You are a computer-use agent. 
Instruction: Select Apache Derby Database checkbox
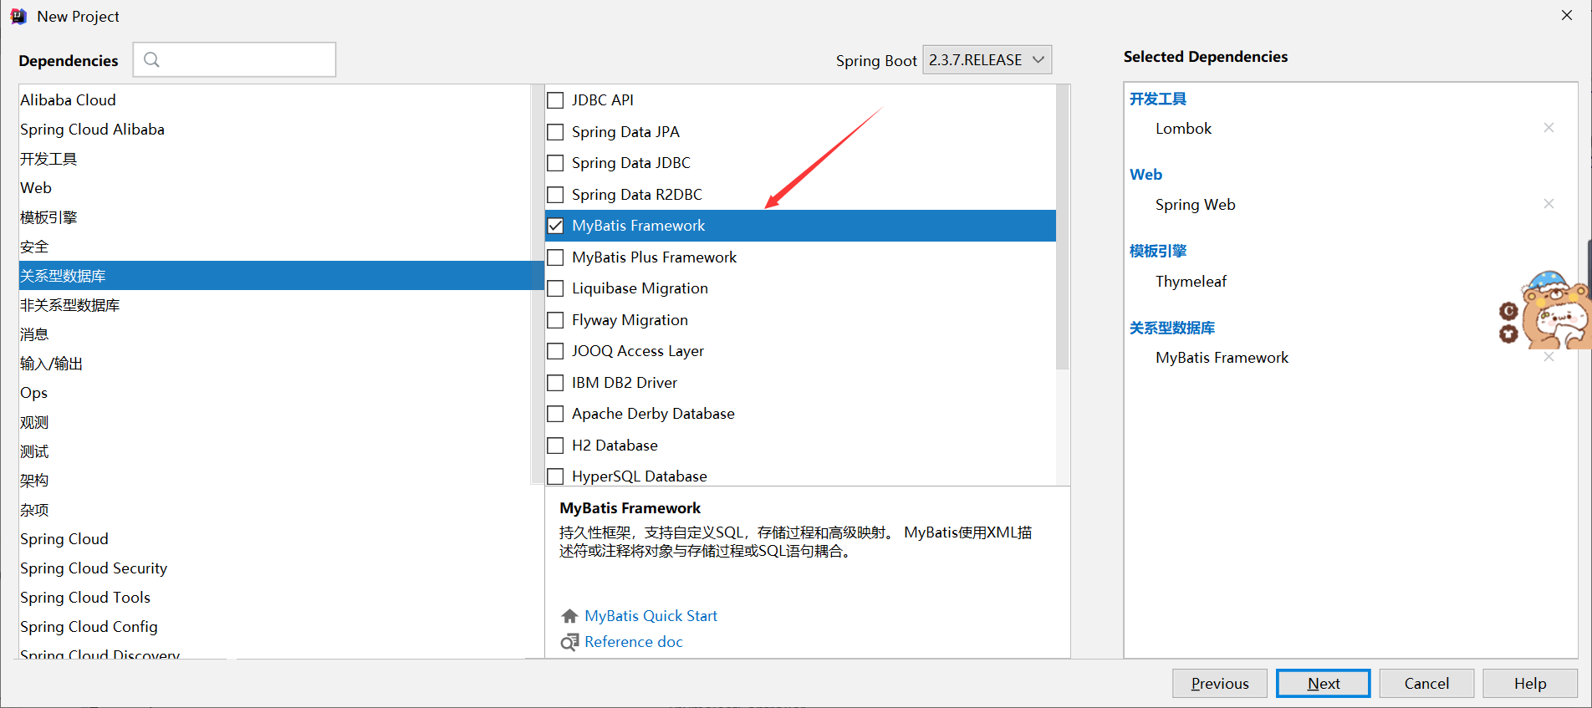[555, 414]
